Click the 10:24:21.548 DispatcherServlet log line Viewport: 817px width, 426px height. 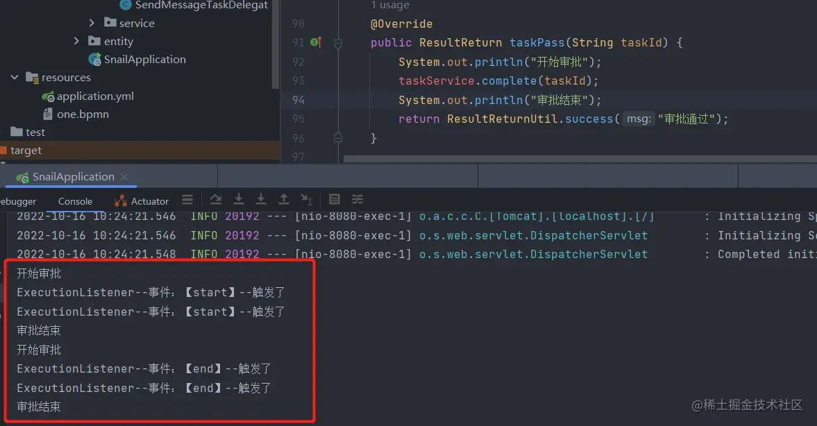[416, 254]
